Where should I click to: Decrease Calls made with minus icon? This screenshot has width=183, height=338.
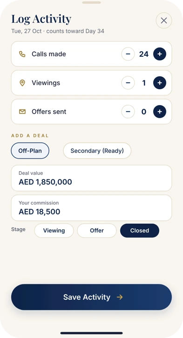pyautogui.click(x=128, y=54)
